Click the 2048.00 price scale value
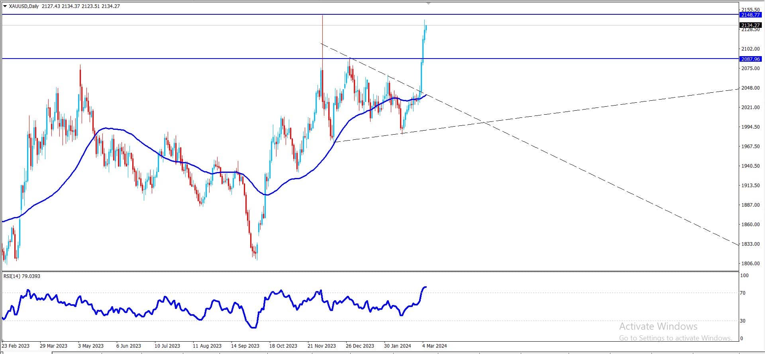 click(x=750, y=88)
